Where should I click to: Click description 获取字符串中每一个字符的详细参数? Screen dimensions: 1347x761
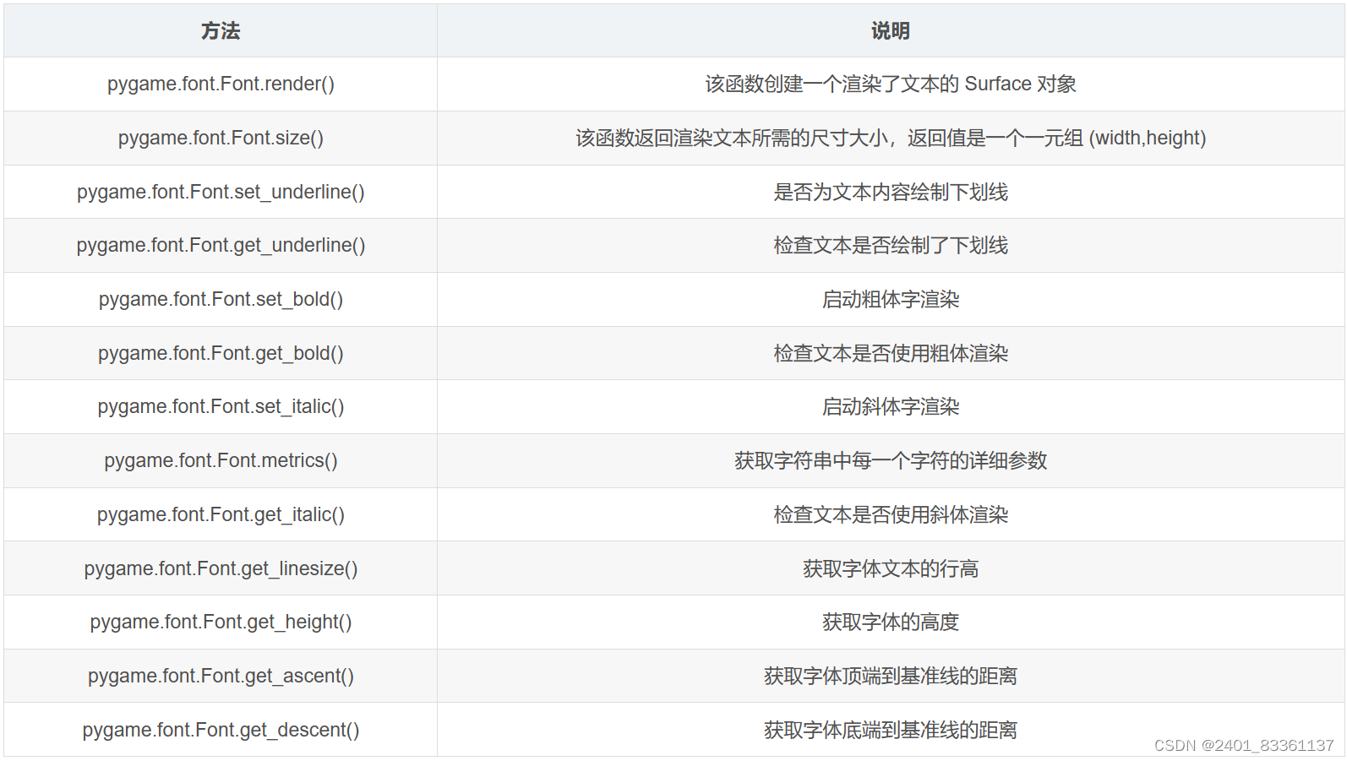891,460
